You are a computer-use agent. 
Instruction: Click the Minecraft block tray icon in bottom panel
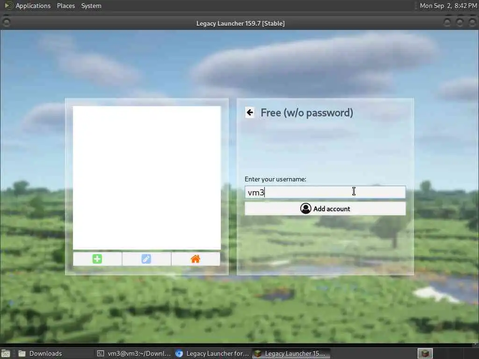(425, 353)
